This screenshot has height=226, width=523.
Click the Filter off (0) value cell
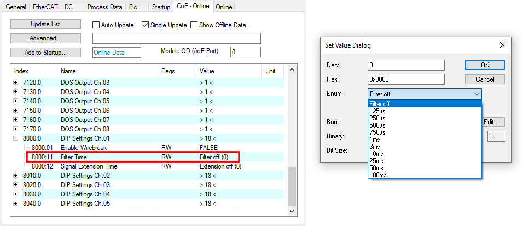click(x=214, y=157)
